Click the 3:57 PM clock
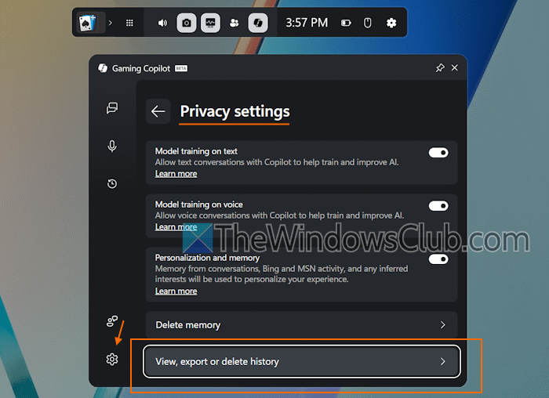549x398 pixels. tap(307, 23)
